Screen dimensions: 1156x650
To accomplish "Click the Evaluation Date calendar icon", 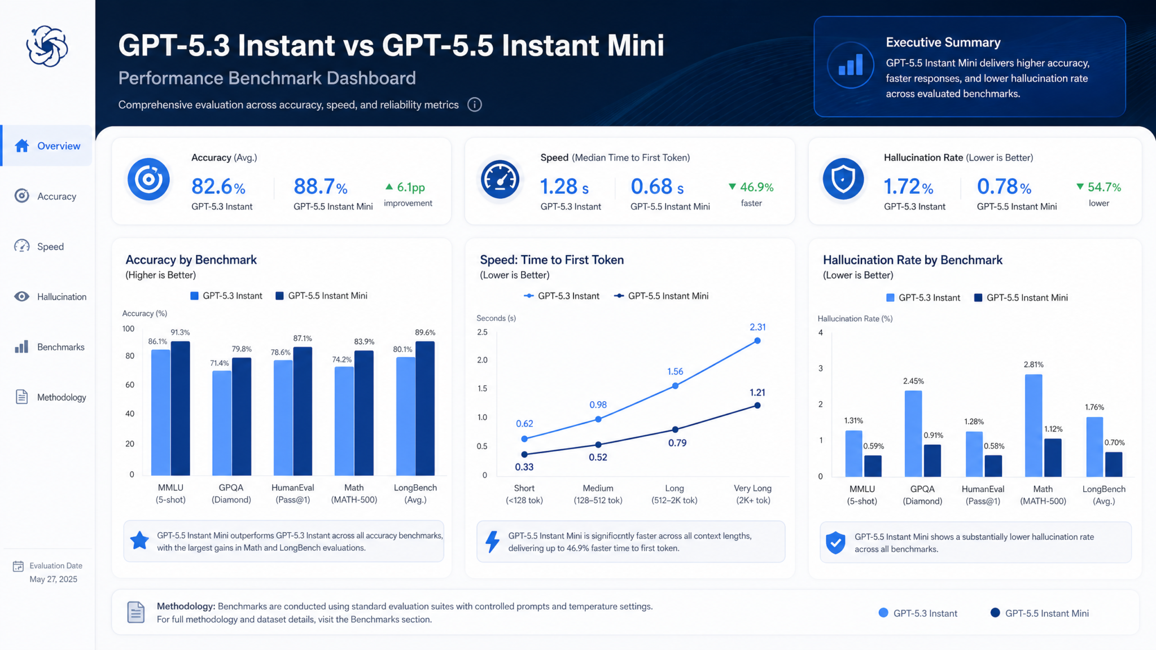I will coord(18,566).
